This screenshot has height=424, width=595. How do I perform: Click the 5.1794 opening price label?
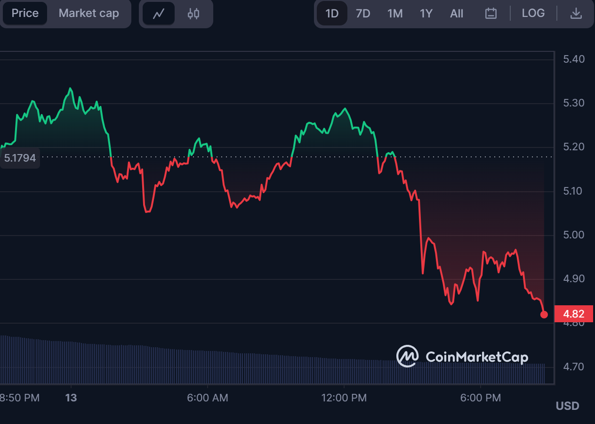click(x=20, y=158)
